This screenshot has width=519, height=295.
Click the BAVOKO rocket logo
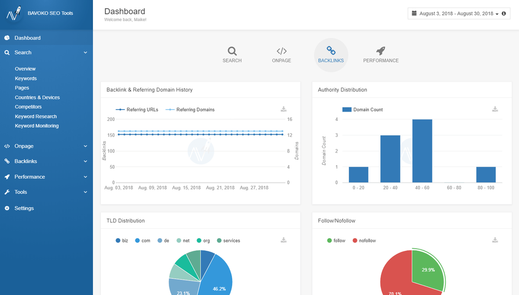(14, 14)
